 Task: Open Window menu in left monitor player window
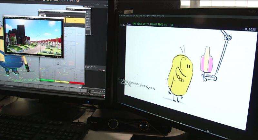[42, 19]
